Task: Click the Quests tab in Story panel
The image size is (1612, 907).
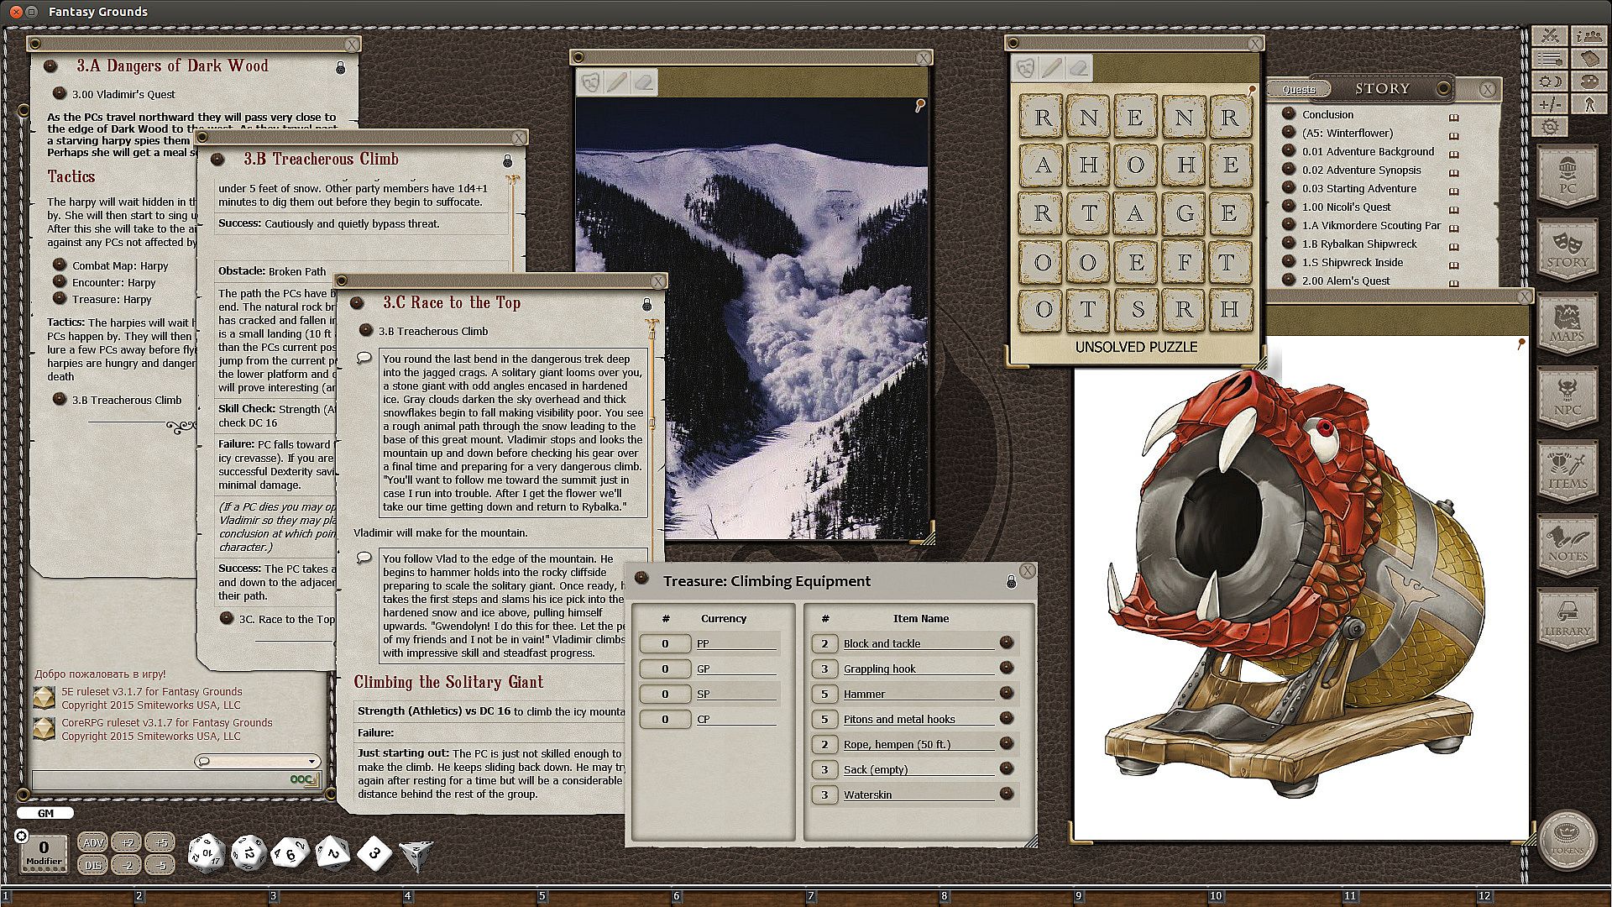Action: 1298,89
